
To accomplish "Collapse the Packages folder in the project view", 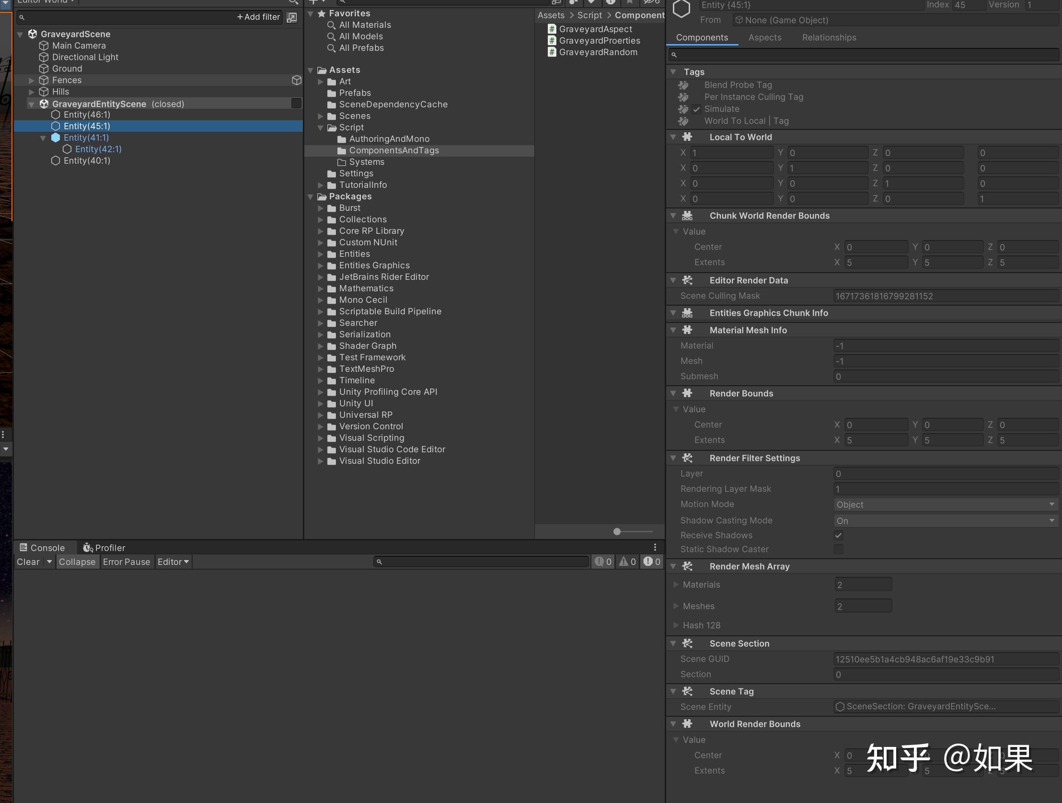I will [311, 196].
